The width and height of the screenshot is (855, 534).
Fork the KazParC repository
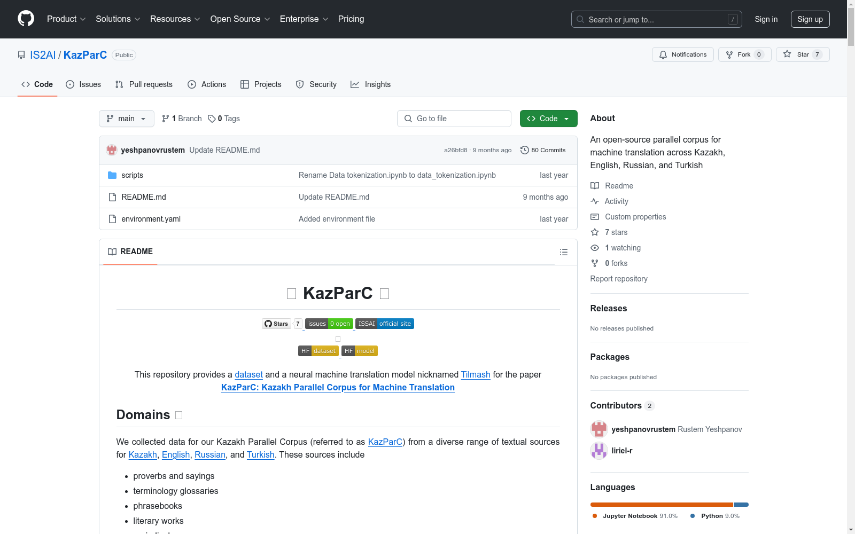745,54
